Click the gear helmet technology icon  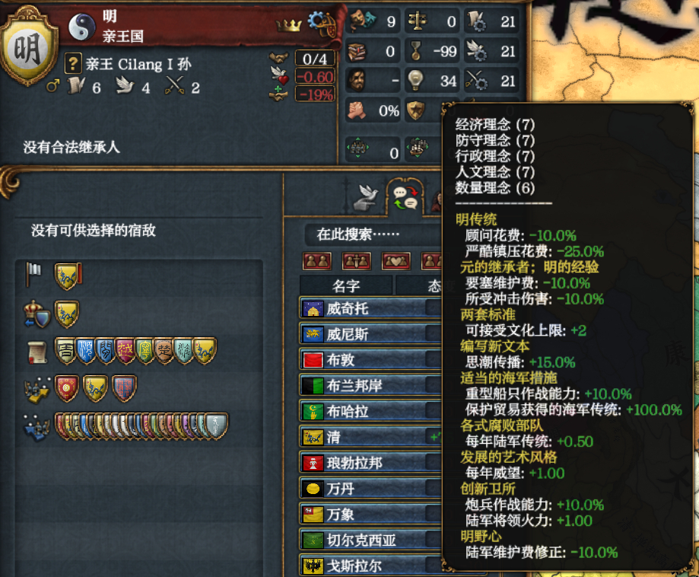tap(322, 23)
